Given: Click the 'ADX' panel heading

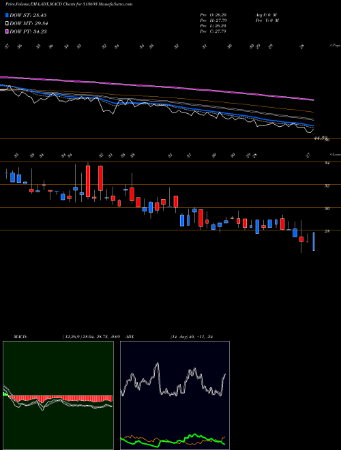Looking at the screenshot, I should coord(130,337).
